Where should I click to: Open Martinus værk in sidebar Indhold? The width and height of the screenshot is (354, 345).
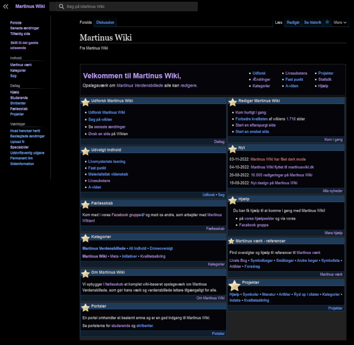click(21, 65)
